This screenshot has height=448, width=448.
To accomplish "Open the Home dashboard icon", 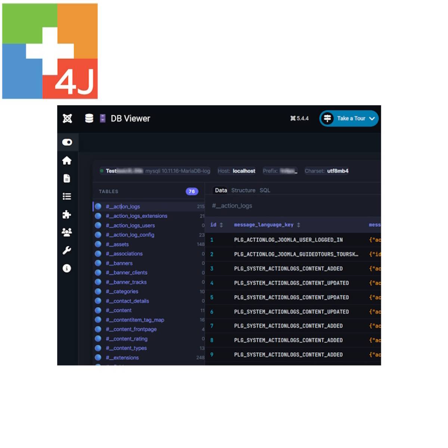I will (67, 161).
